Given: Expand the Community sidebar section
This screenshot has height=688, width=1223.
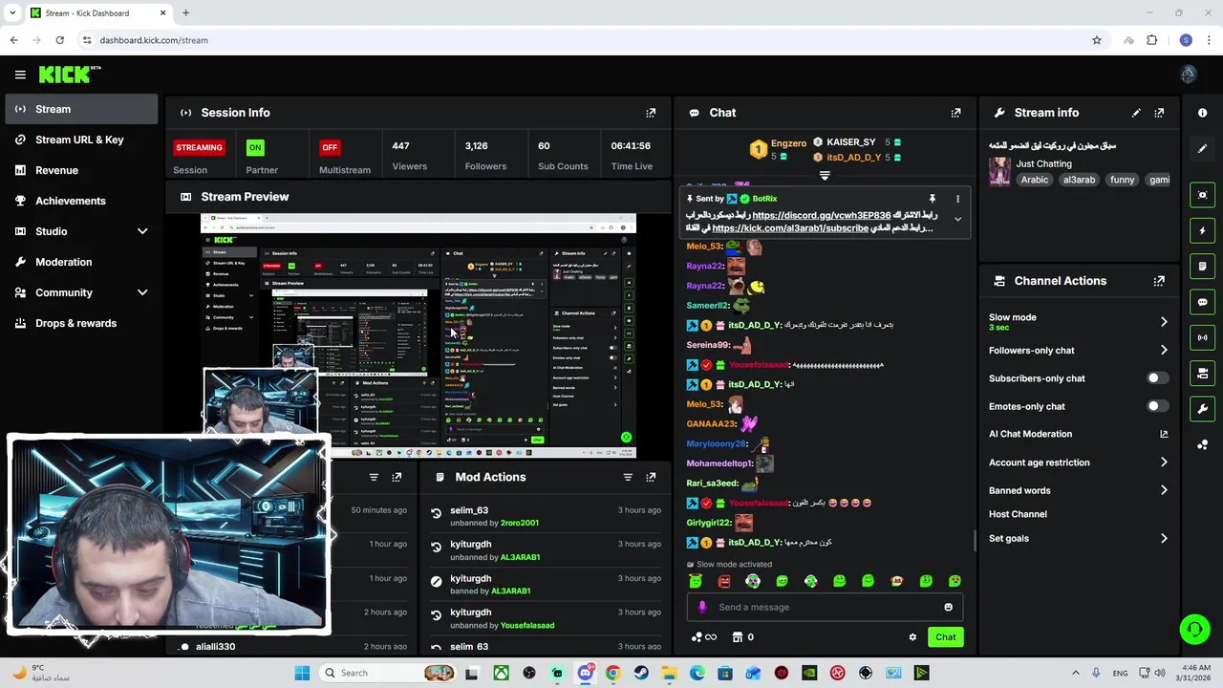Looking at the screenshot, I should pyautogui.click(x=142, y=292).
